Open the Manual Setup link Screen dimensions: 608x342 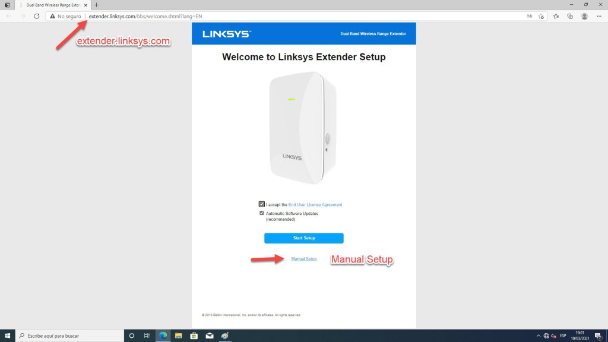[304, 259]
